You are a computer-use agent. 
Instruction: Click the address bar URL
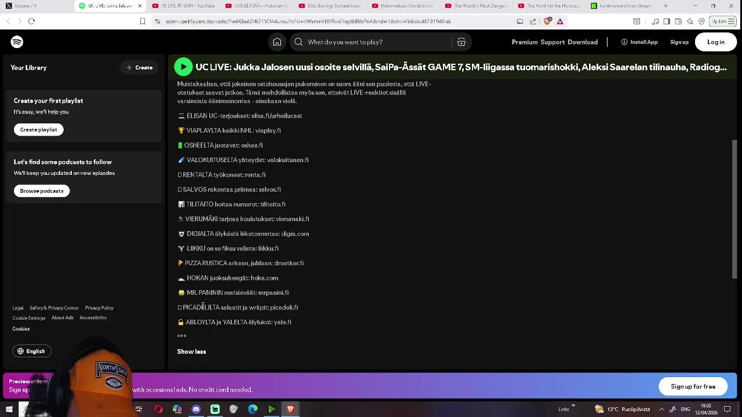pyautogui.click(x=308, y=21)
